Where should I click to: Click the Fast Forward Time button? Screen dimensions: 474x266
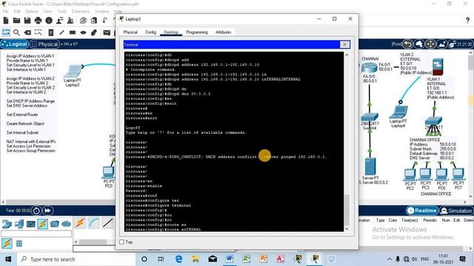click(x=47, y=211)
